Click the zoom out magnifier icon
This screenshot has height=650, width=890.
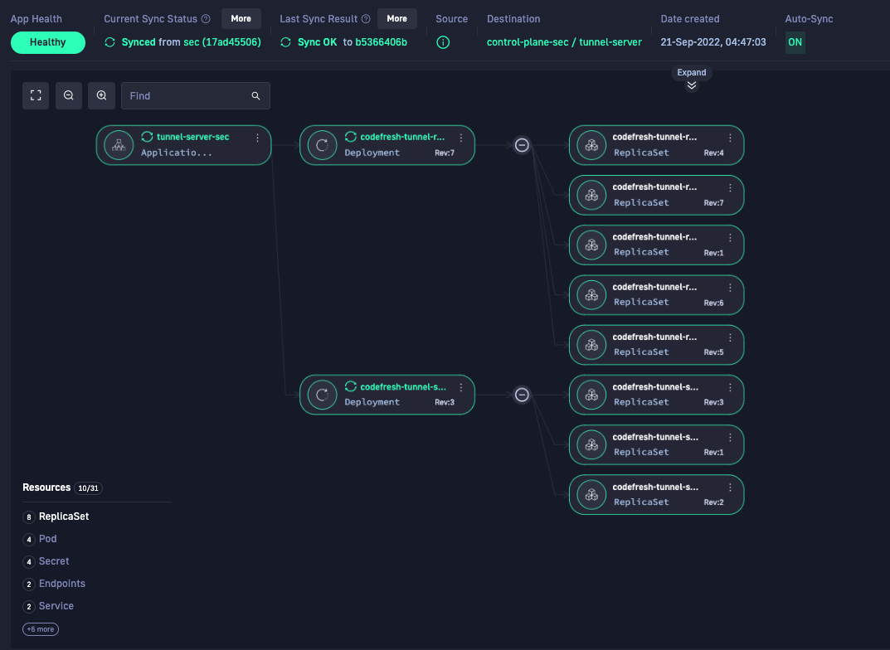(x=69, y=95)
